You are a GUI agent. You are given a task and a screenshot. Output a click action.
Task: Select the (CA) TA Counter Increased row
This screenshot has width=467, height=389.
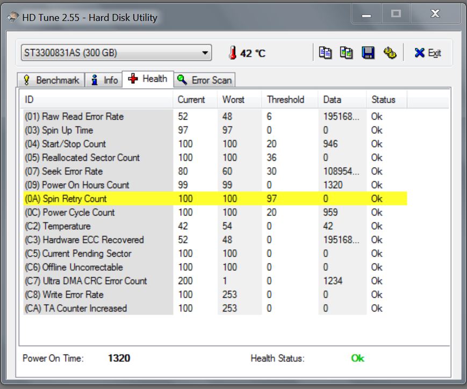tap(215, 308)
